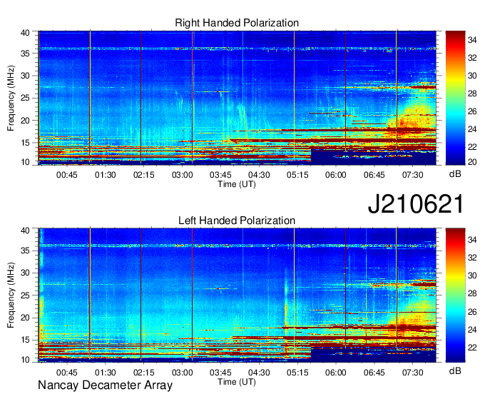Click 06:00 time tick of Left Handed plot
This screenshot has height=394, width=485.
pos(336,372)
